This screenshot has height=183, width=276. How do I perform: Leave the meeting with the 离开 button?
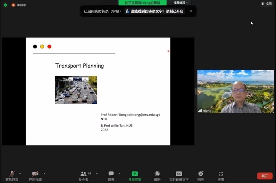pos(265,176)
